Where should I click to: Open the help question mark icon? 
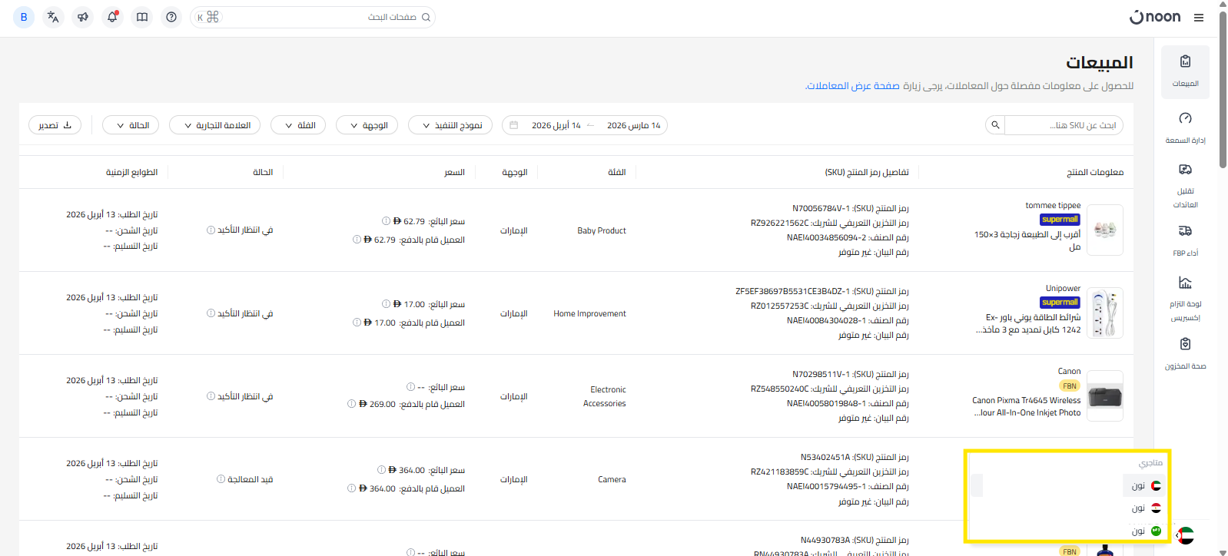tap(171, 17)
